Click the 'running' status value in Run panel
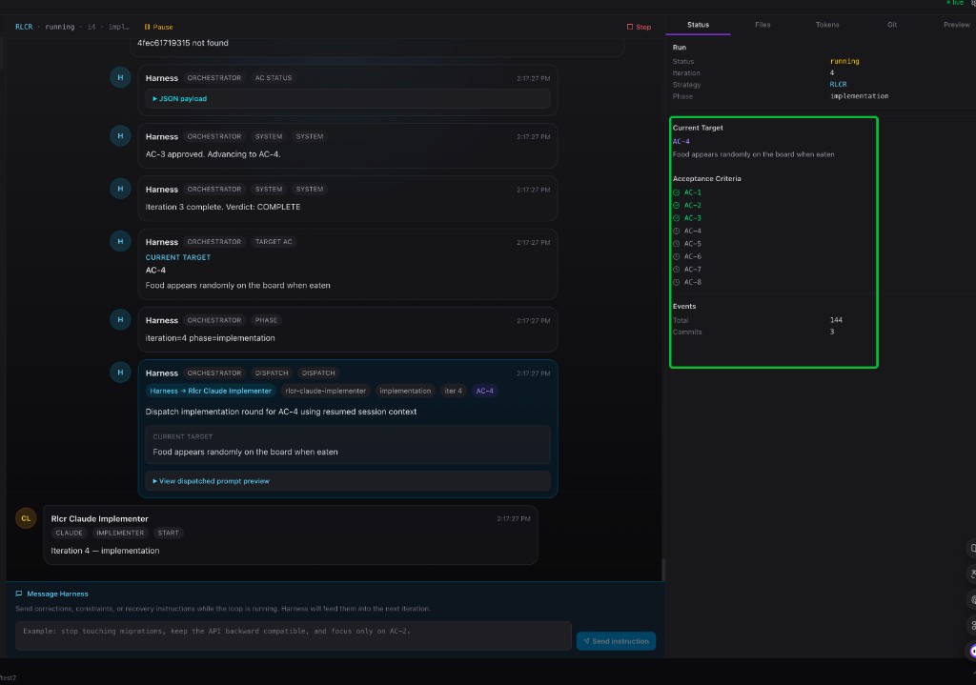 click(x=844, y=62)
